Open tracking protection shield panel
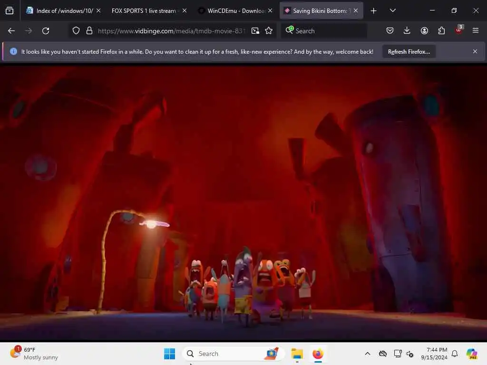This screenshot has height=365, width=487. pyautogui.click(x=76, y=31)
